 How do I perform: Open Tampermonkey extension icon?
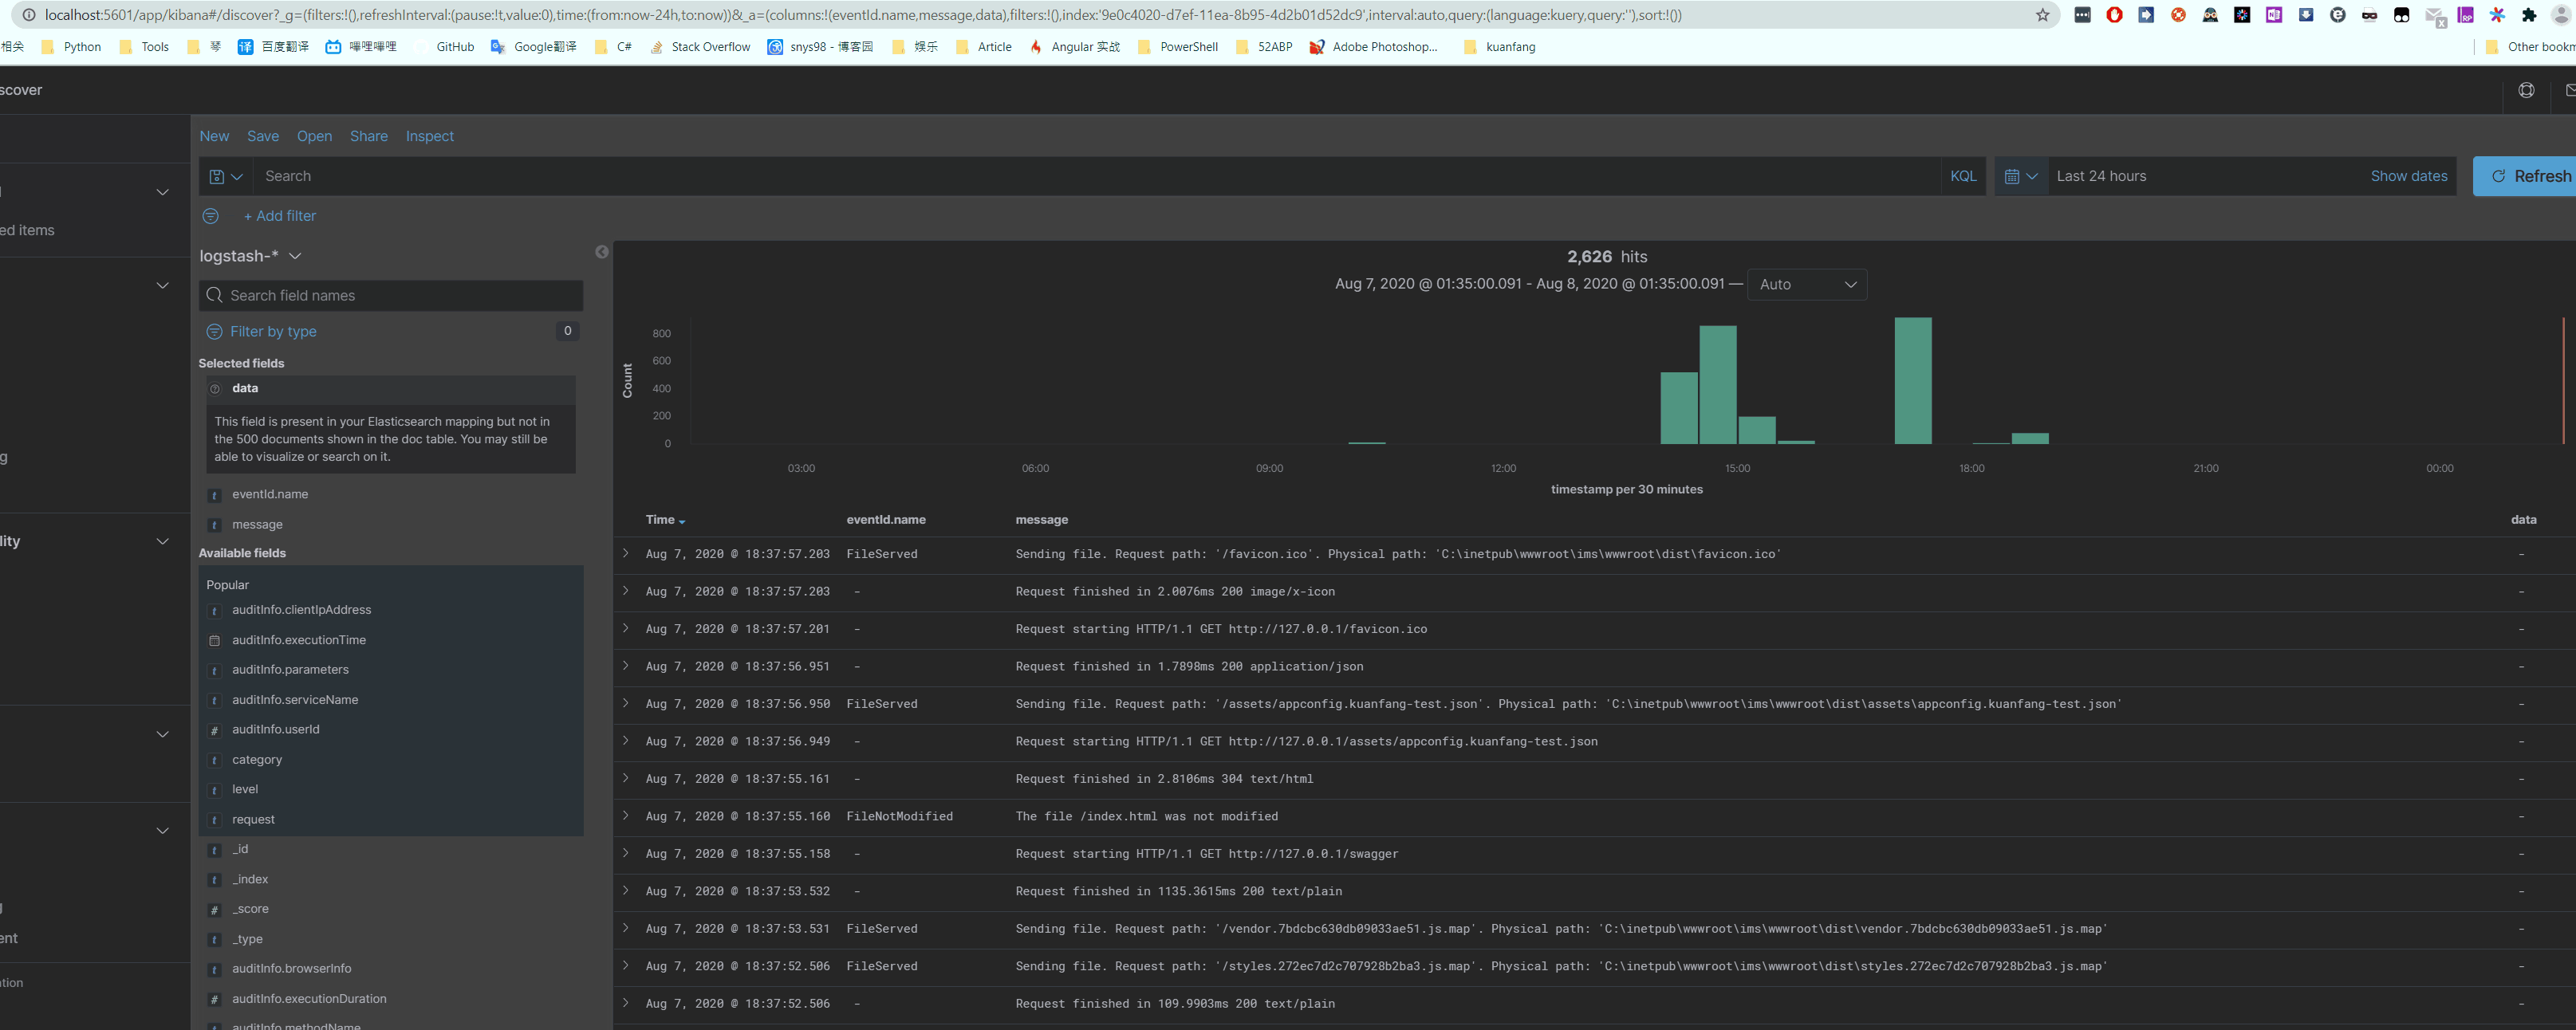(x=2402, y=15)
